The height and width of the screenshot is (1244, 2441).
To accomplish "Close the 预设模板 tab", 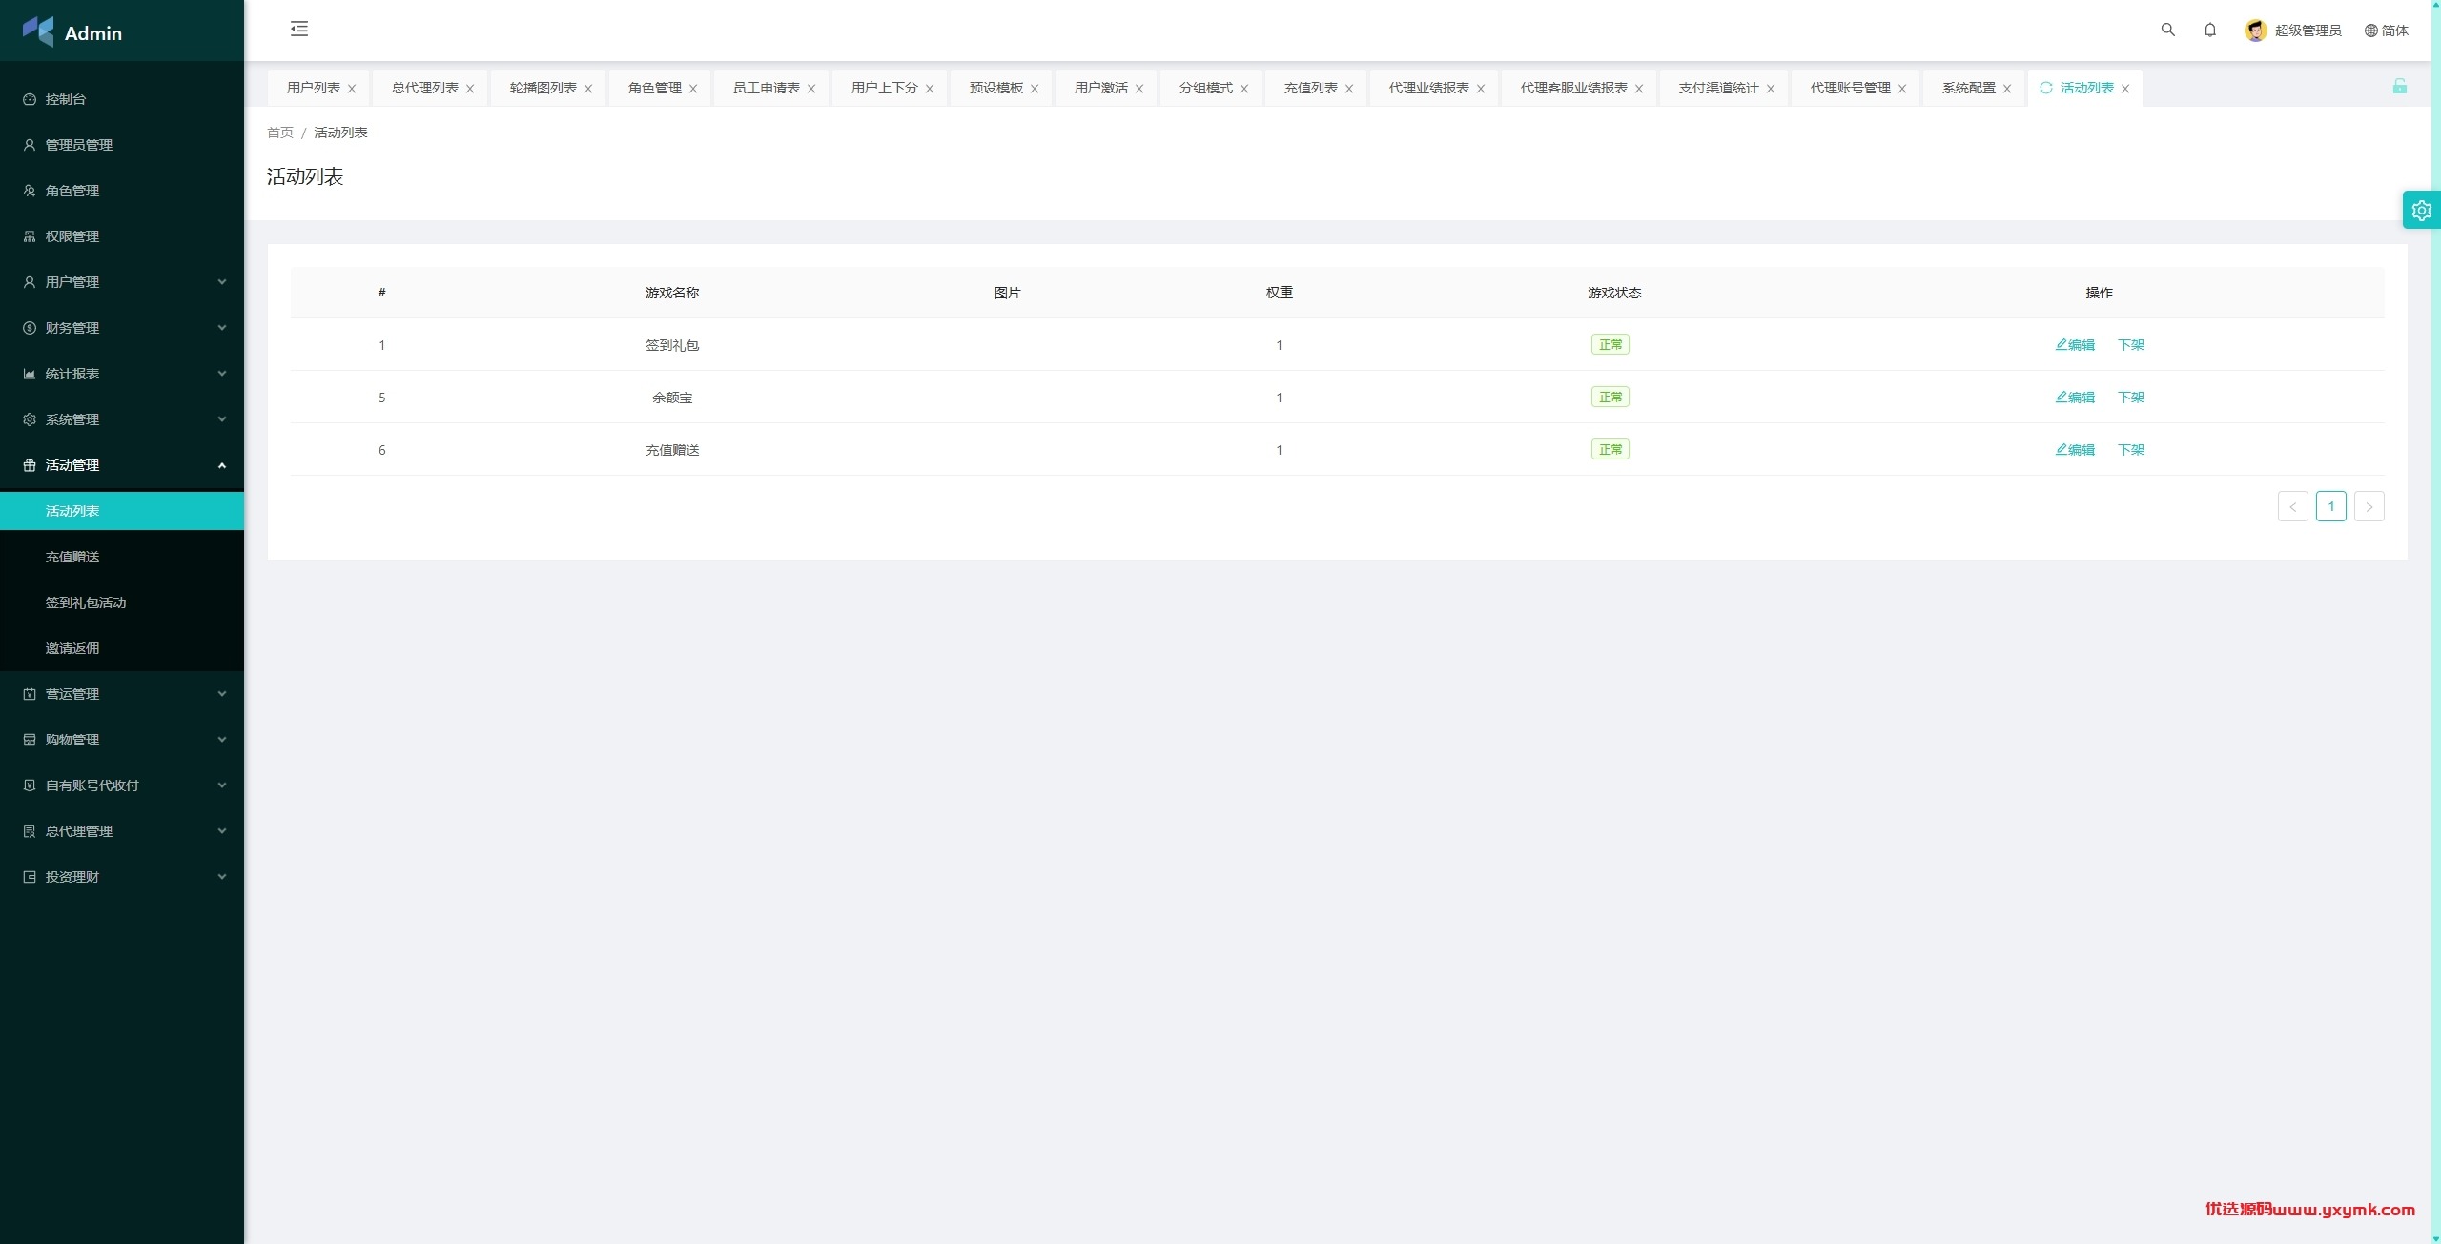I will pos(1035,89).
